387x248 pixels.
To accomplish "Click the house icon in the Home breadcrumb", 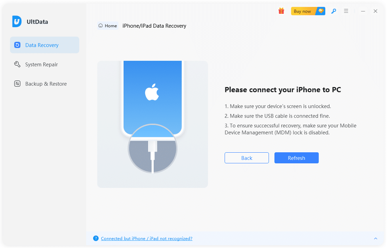I will [x=101, y=25].
